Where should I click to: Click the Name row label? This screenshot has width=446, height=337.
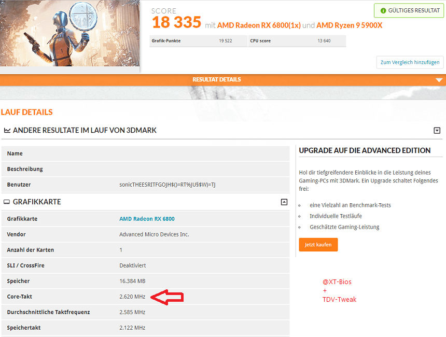[15, 153]
